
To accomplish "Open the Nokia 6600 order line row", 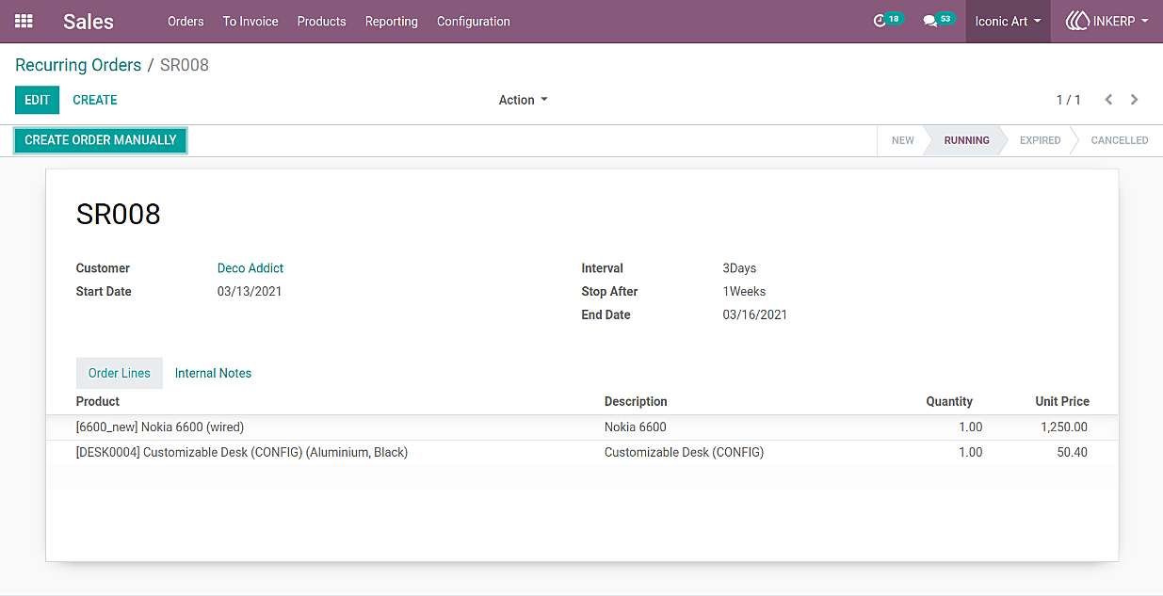I will [582, 427].
